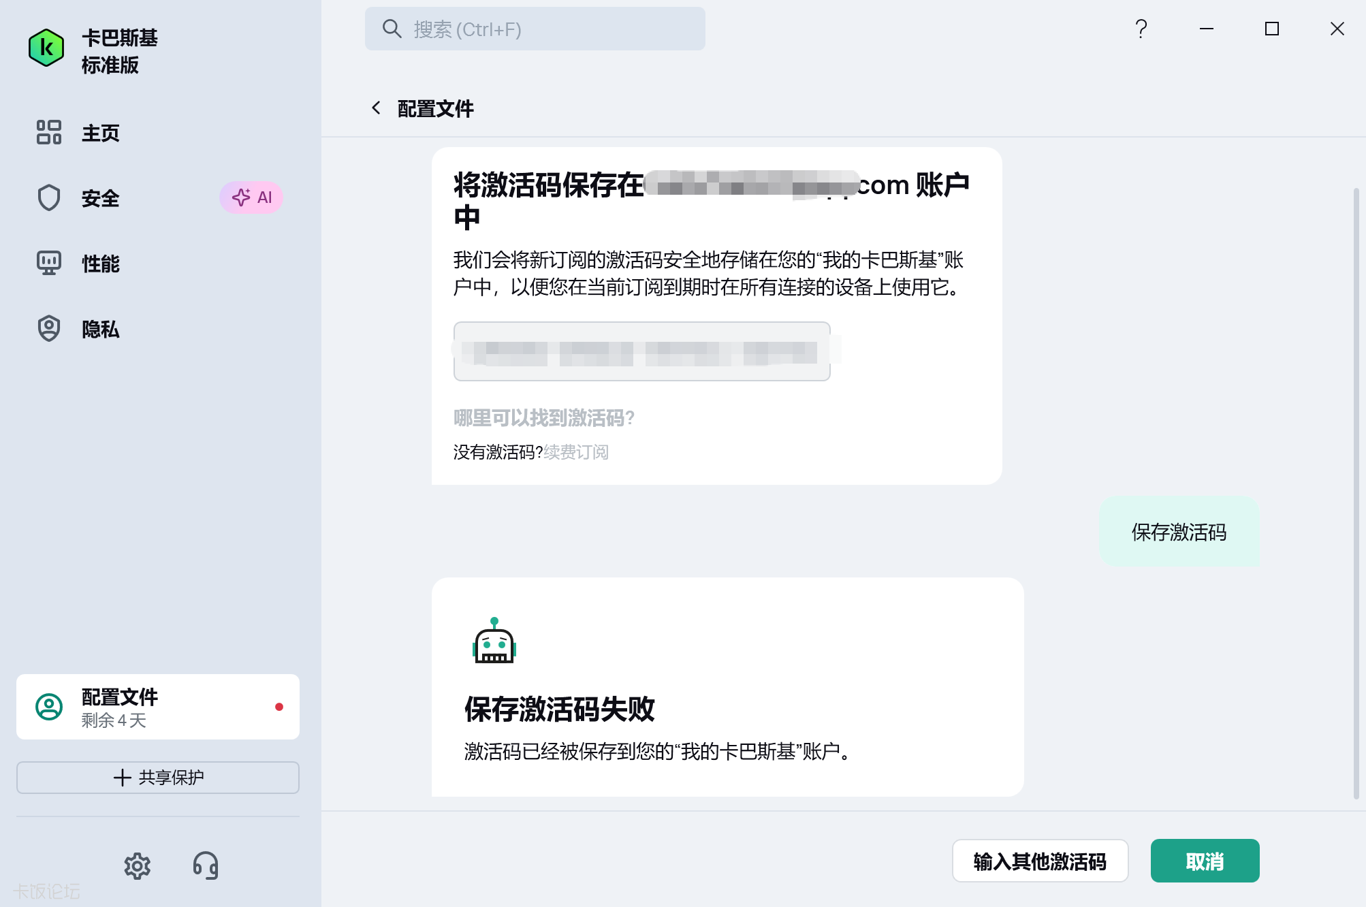Click the Kaspersky hexagon logo icon
This screenshot has width=1366, height=907.
tap(46, 48)
